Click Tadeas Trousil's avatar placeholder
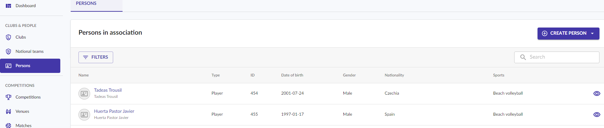This screenshot has width=604, height=128. coord(84,94)
